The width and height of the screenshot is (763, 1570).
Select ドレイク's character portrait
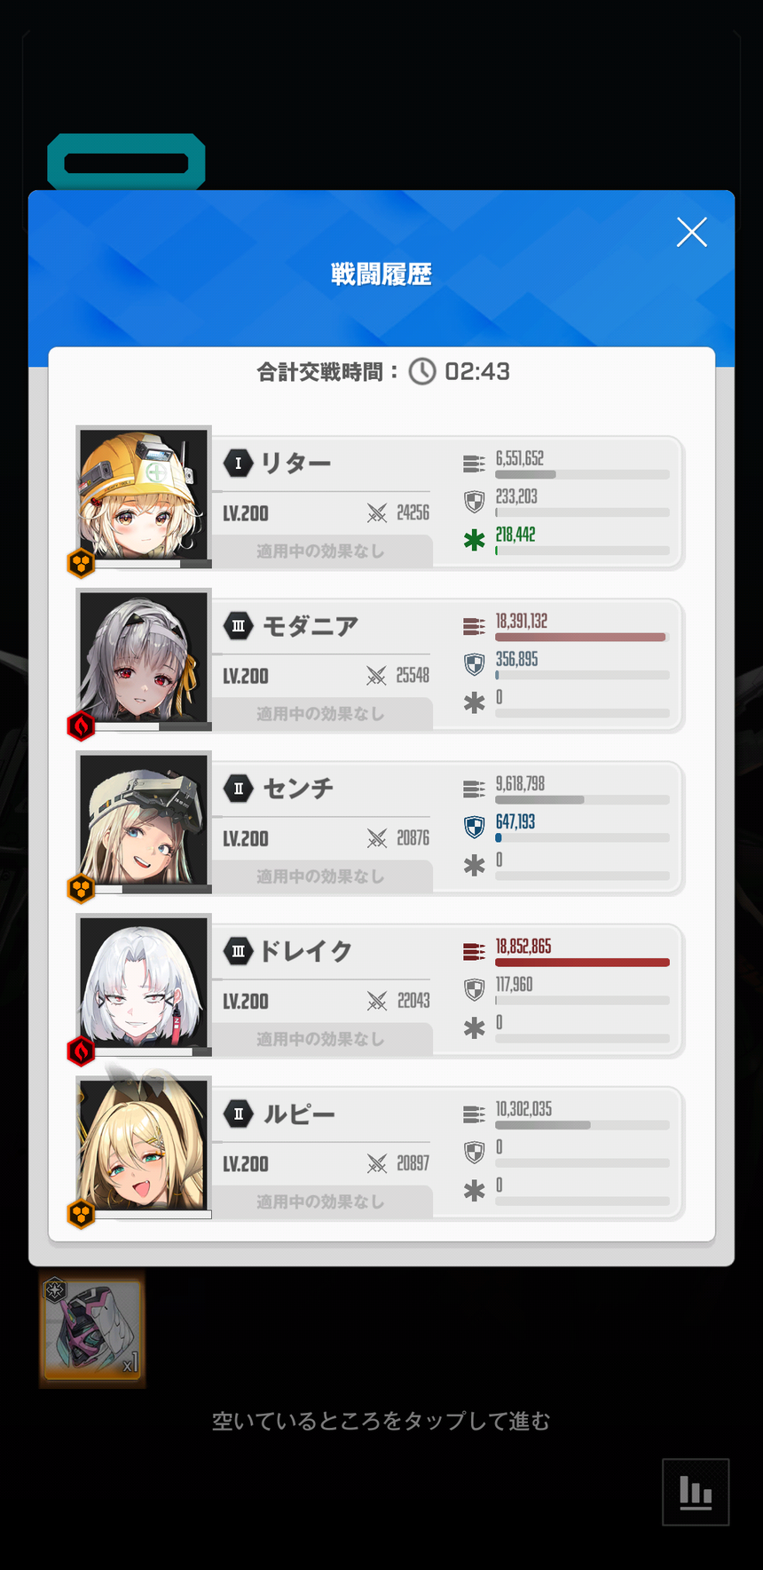click(x=144, y=981)
